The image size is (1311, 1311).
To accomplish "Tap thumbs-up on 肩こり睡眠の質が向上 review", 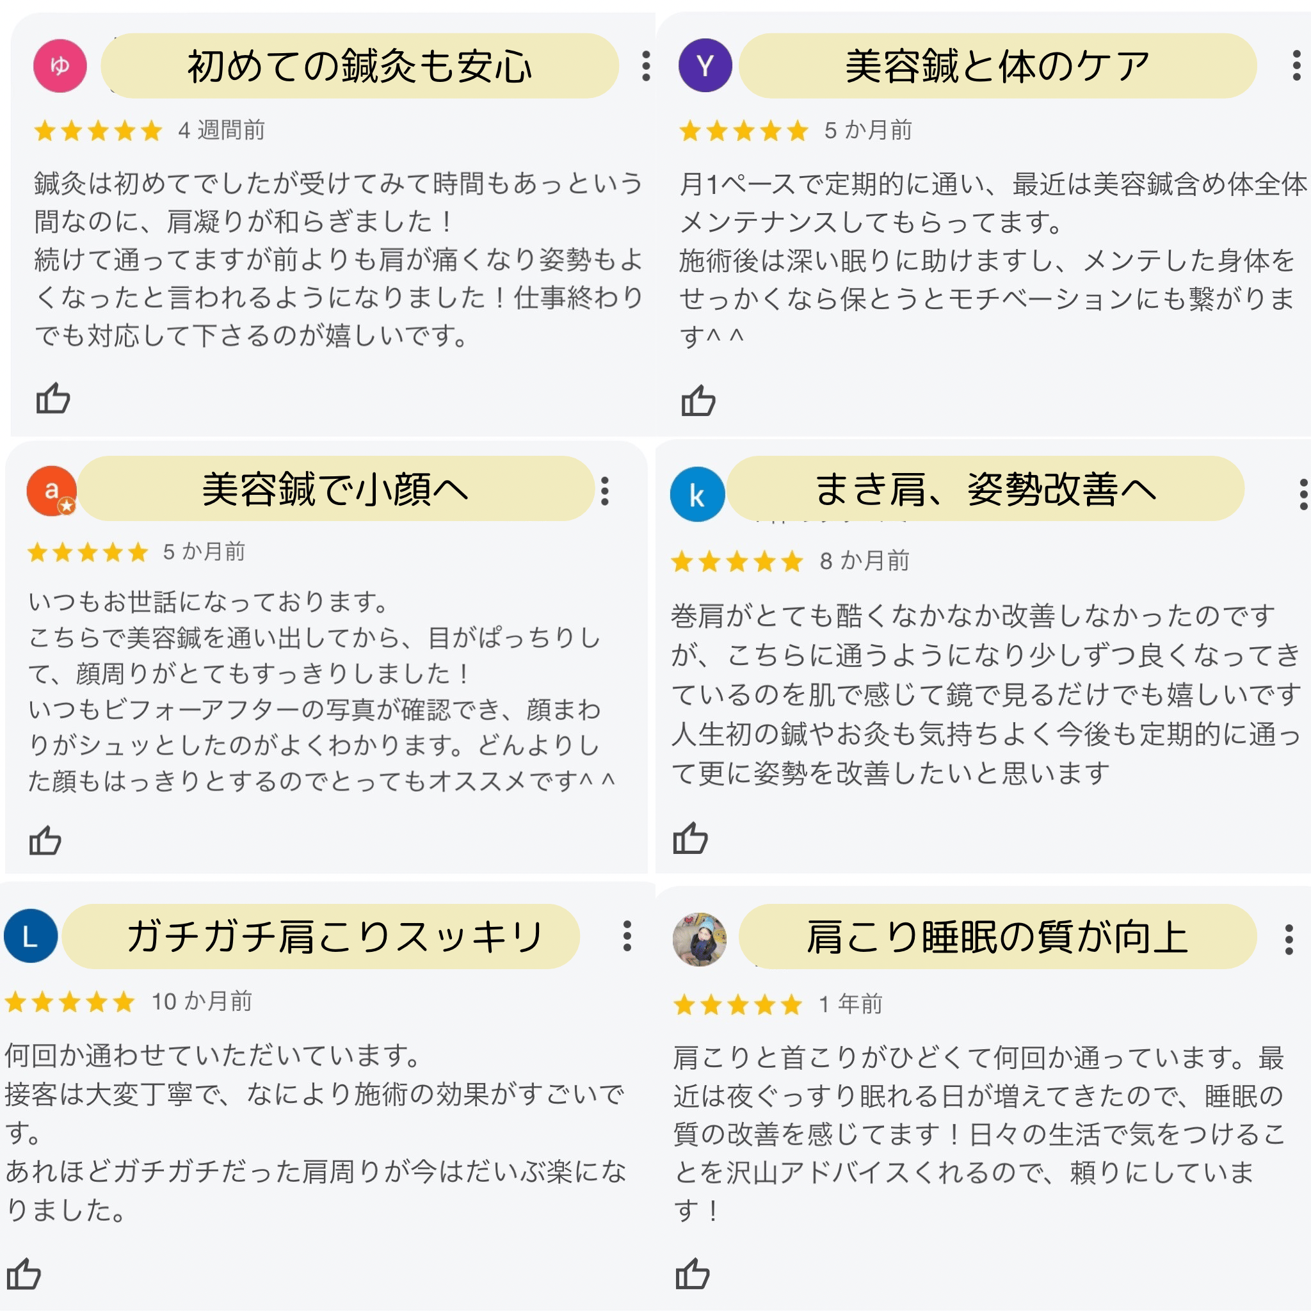I will pos(692,1273).
